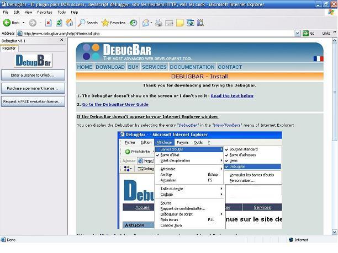Click Purchase a permanent license button
The width and height of the screenshot is (338, 253).
tap(33, 88)
